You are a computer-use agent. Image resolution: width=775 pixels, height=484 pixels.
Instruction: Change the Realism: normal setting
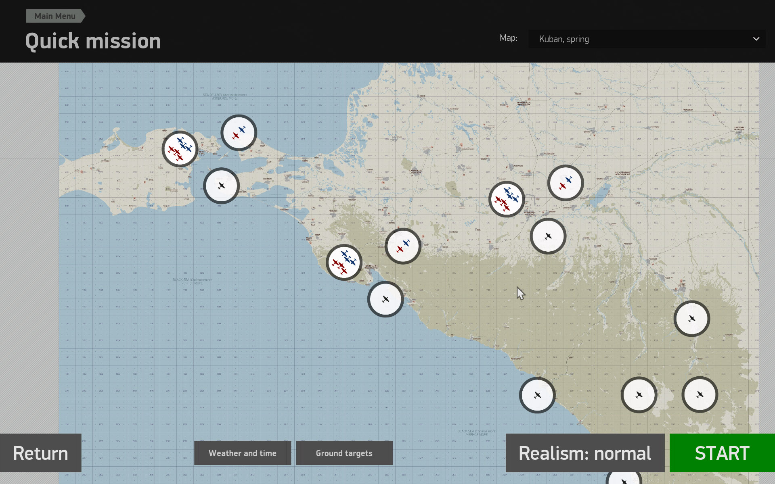(584, 453)
